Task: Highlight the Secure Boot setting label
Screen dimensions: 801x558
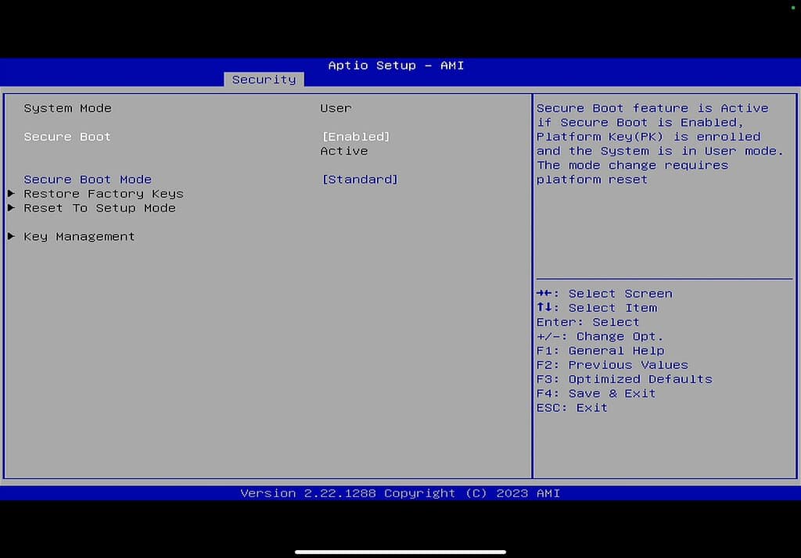Action: (x=67, y=137)
